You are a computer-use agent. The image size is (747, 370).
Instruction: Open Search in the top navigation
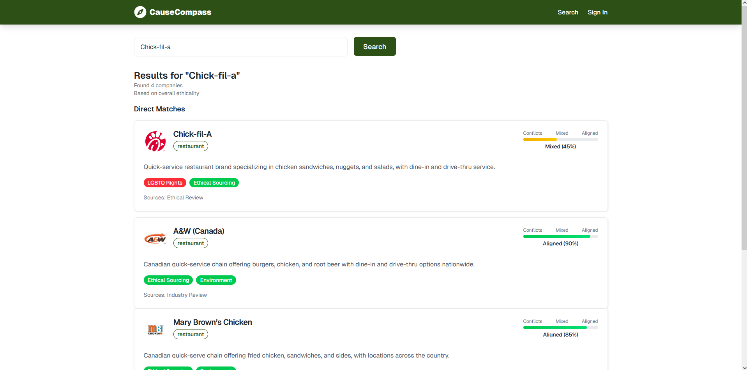pos(568,12)
